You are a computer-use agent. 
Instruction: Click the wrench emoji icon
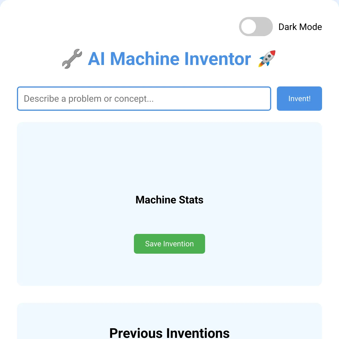tap(72, 59)
